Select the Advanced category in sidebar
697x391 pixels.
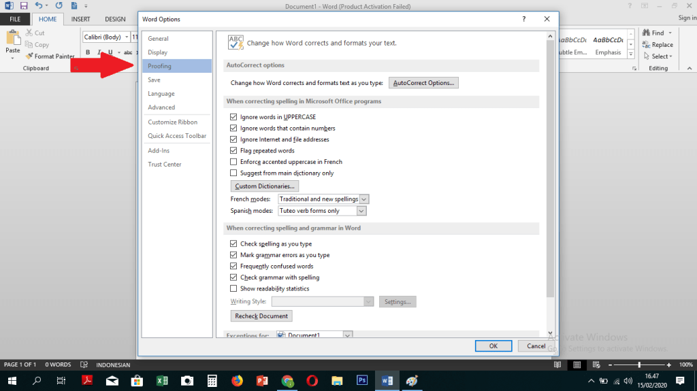pos(161,107)
